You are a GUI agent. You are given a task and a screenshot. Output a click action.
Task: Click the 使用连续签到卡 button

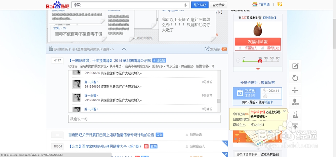[247, 154]
